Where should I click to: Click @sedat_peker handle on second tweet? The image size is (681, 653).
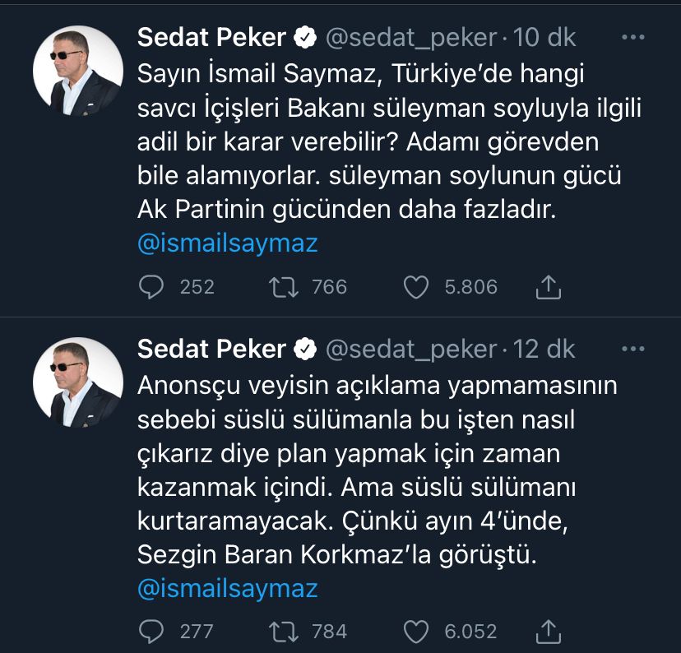(x=411, y=350)
